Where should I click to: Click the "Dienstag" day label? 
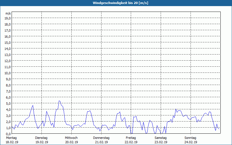point(41,138)
